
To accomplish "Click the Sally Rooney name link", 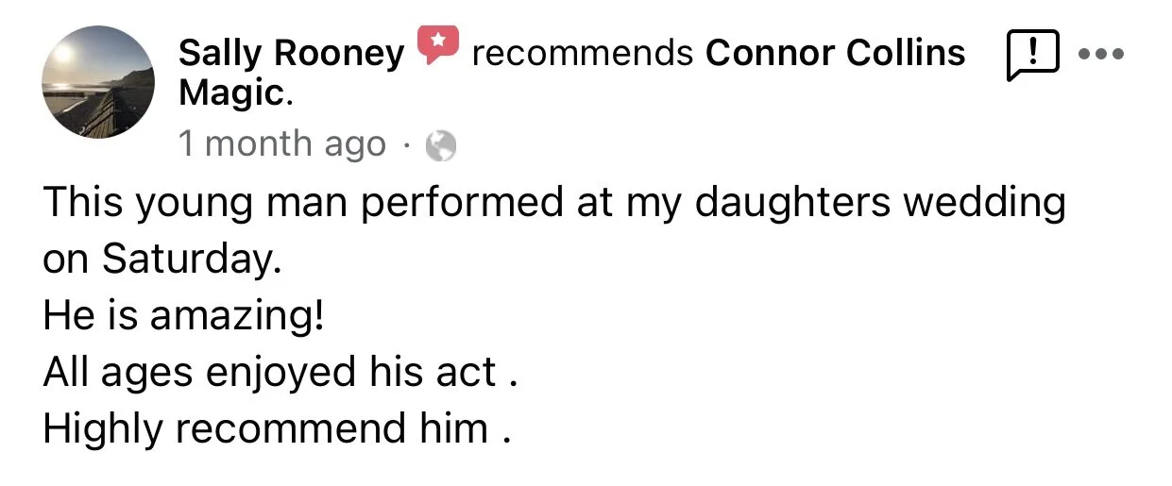I will click(x=290, y=53).
